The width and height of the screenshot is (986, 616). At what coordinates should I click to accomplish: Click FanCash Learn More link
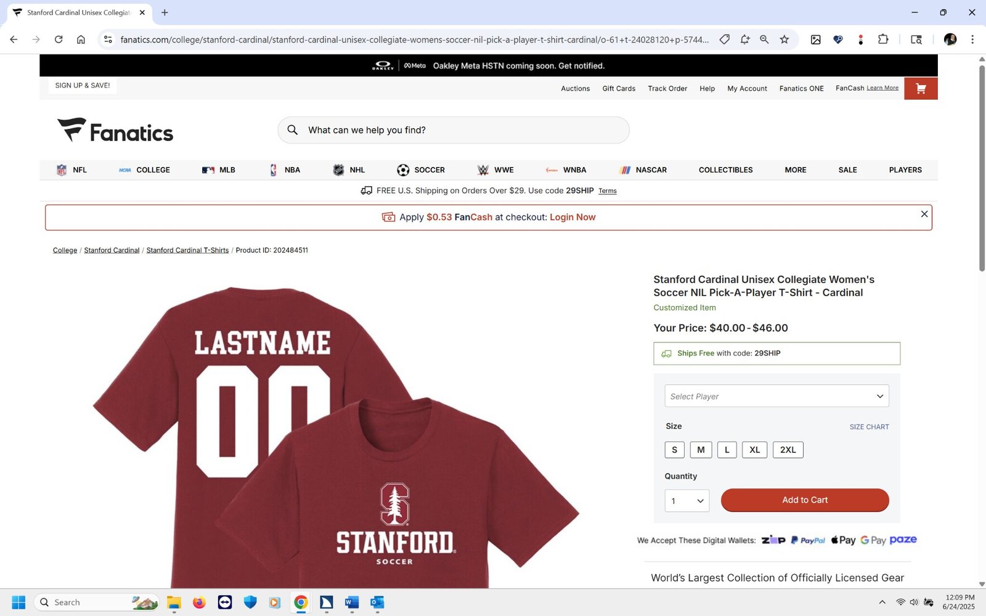click(x=882, y=88)
